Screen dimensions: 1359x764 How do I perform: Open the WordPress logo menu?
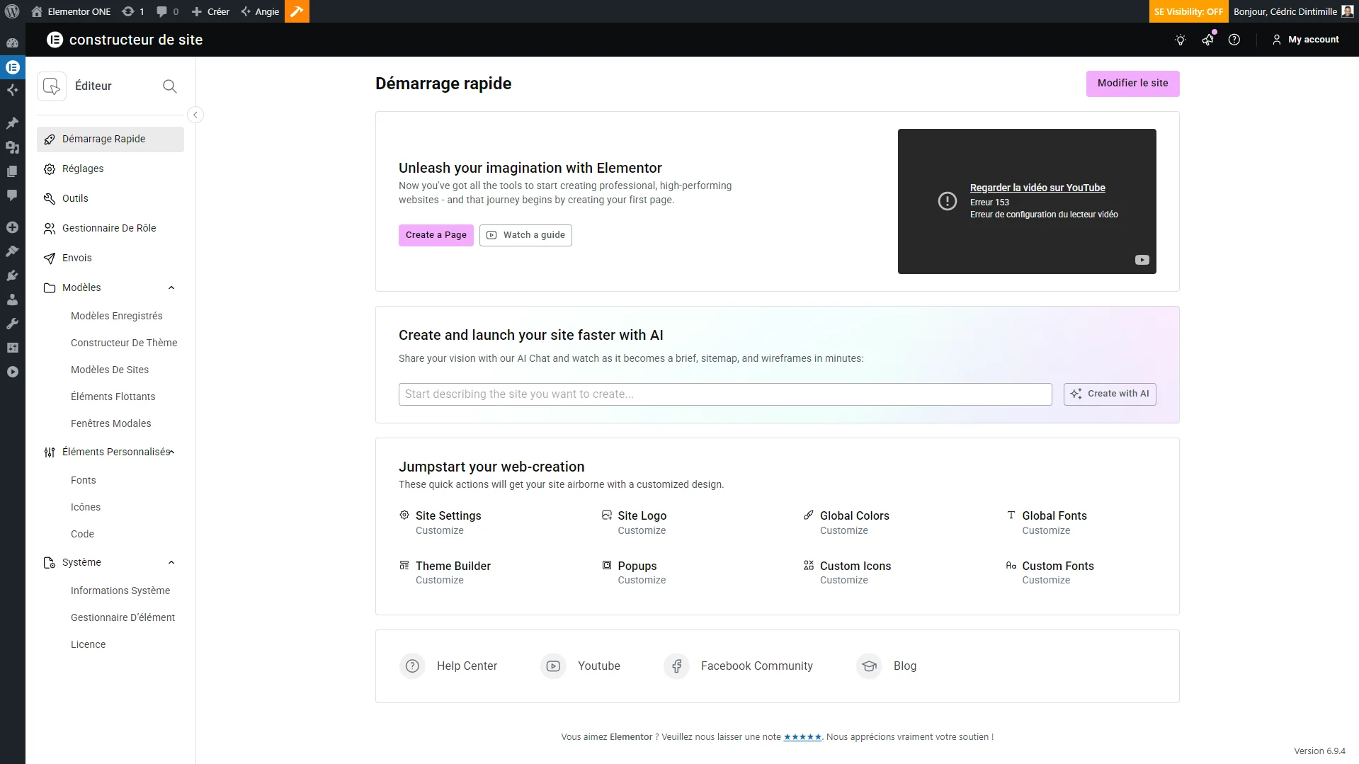(12, 11)
